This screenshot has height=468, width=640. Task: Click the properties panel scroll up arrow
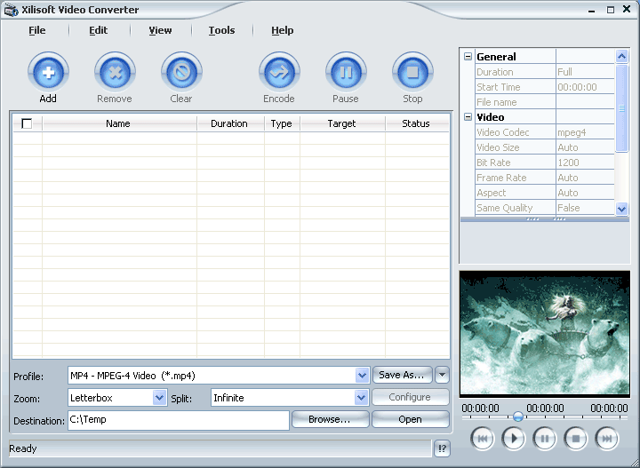[x=621, y=56]
